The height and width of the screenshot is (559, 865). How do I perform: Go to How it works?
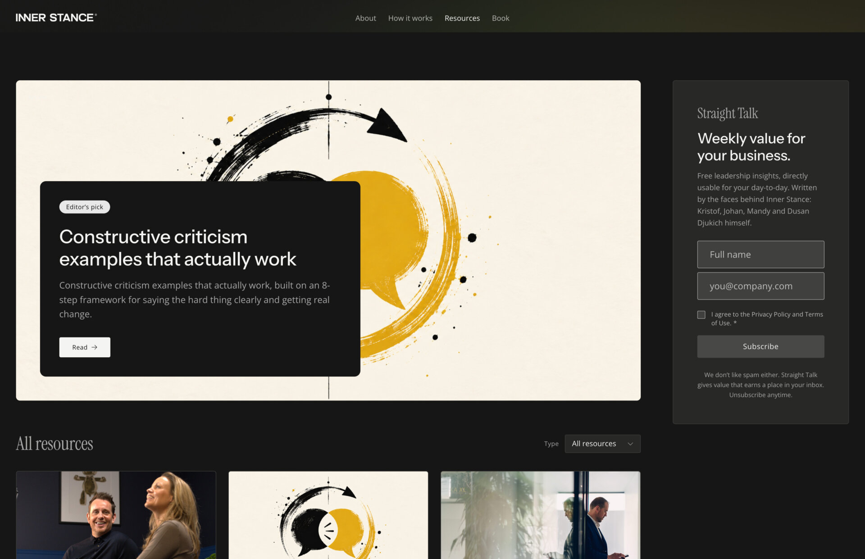(x=410, y=18)
